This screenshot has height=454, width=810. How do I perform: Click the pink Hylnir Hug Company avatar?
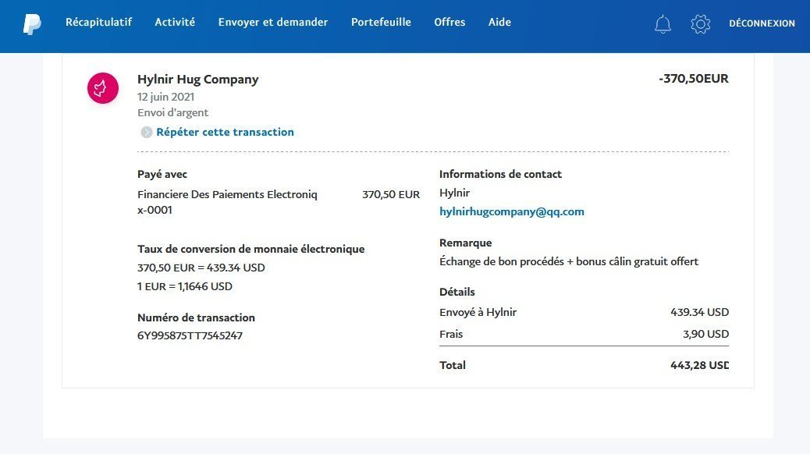[102, 88]
